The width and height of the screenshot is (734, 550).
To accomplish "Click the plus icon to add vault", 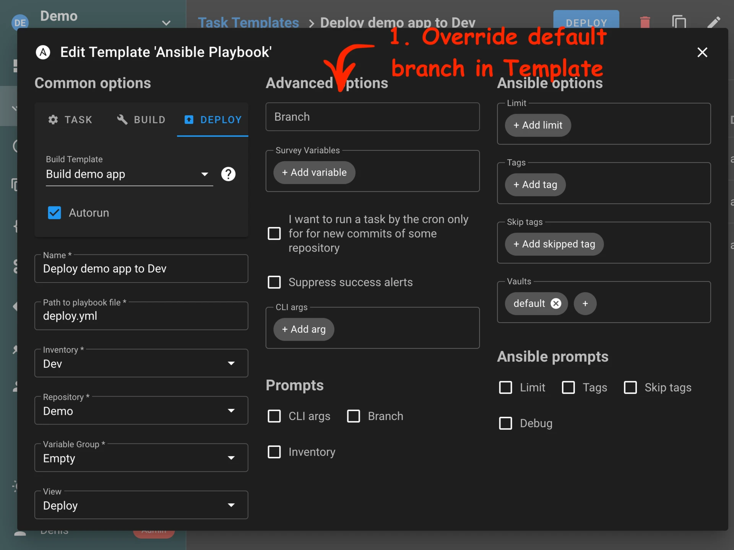I will pos(585,303).
